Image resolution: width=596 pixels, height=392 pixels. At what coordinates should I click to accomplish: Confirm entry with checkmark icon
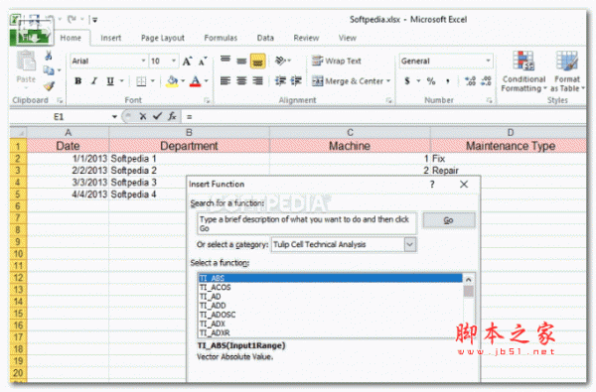pos(157,117)
